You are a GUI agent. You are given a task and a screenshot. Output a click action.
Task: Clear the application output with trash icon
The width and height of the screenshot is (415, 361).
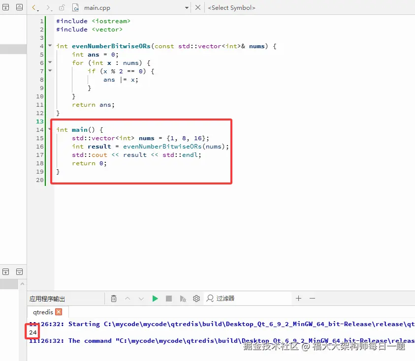coord(114,299)
